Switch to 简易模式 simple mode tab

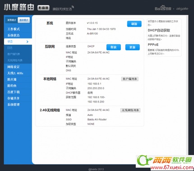pyautogui.click(x=12, y=20)
